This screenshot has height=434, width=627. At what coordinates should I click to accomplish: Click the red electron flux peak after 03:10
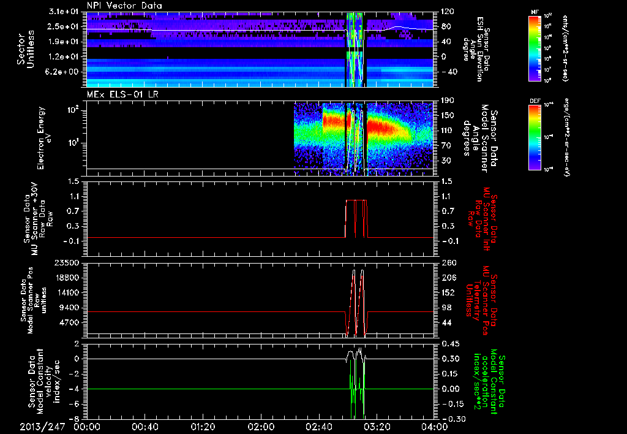click(380, 128)
